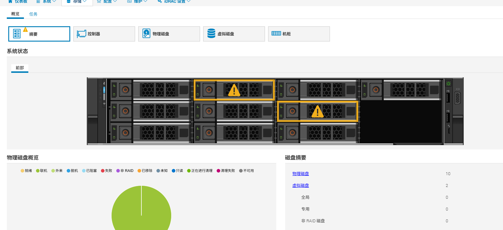This screenshot has height=230, width=503.
Task: Click the 已阻塞 legend label
Action: tap(92, 171)
